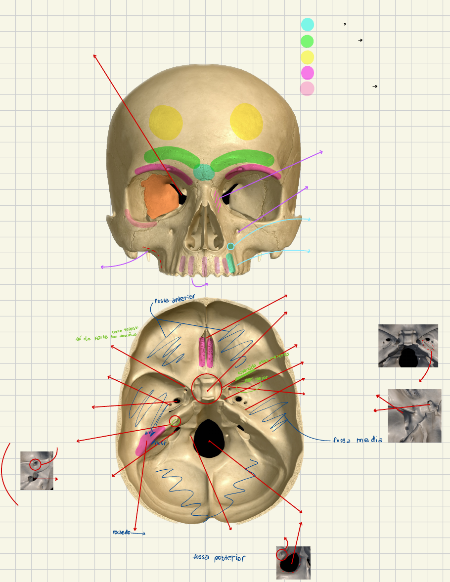
Task: Click the small arrow beside the cyan legend circle
Action: click(x=344, y=24)
